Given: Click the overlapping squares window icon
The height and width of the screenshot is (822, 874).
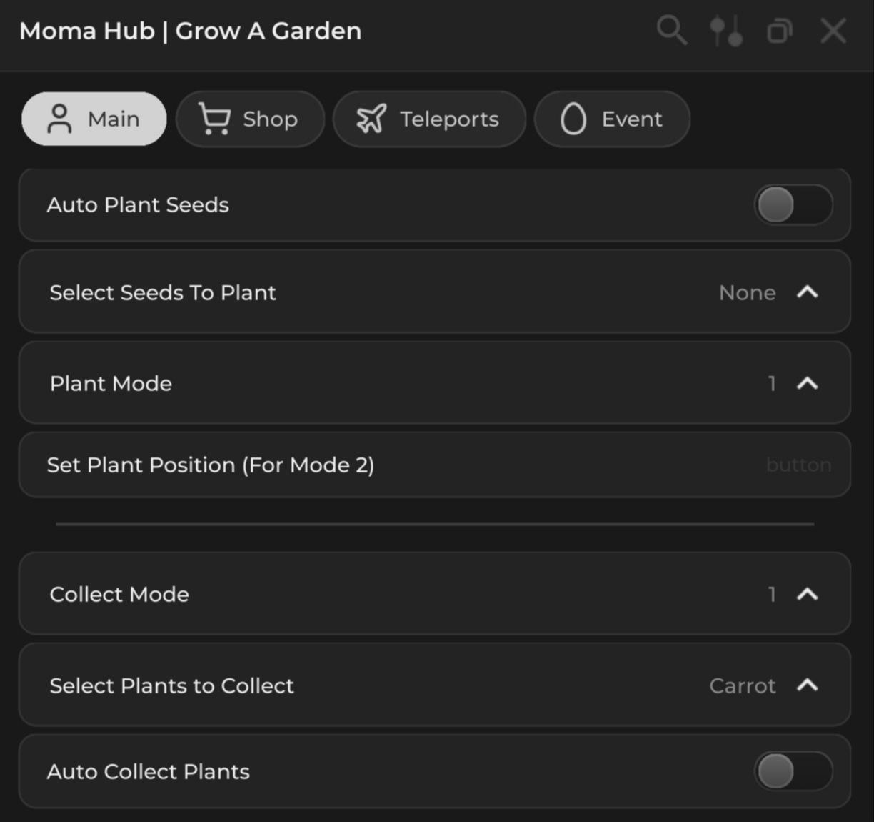Looking at the screenshot, I should coord(779,31).
